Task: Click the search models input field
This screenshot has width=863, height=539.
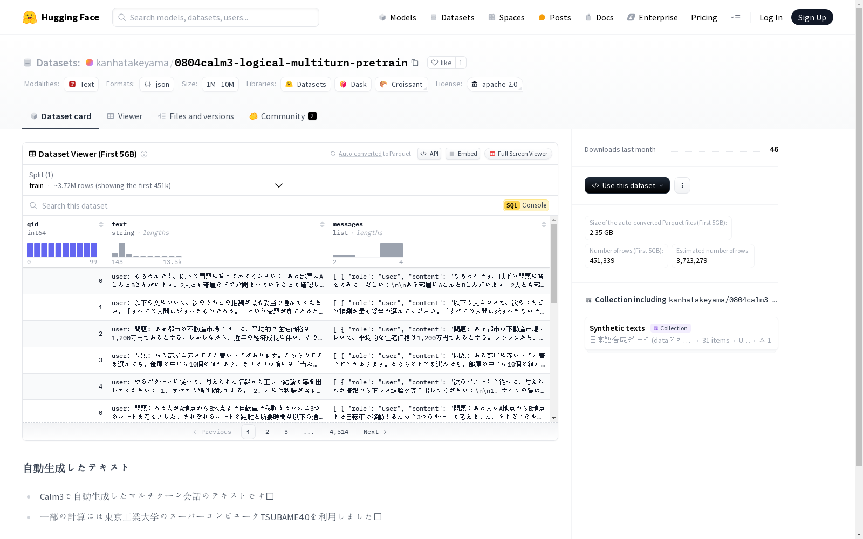Action: click(216, 17)
